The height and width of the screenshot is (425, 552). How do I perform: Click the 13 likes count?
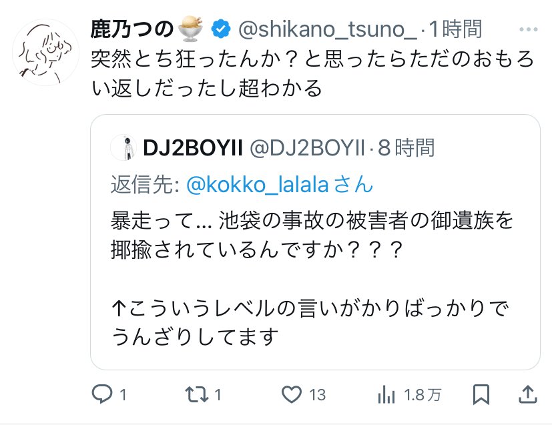pyautogui.click(x=318, y=395)
